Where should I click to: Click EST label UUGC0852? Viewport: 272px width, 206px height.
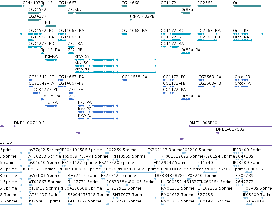(x=171, y=182)
